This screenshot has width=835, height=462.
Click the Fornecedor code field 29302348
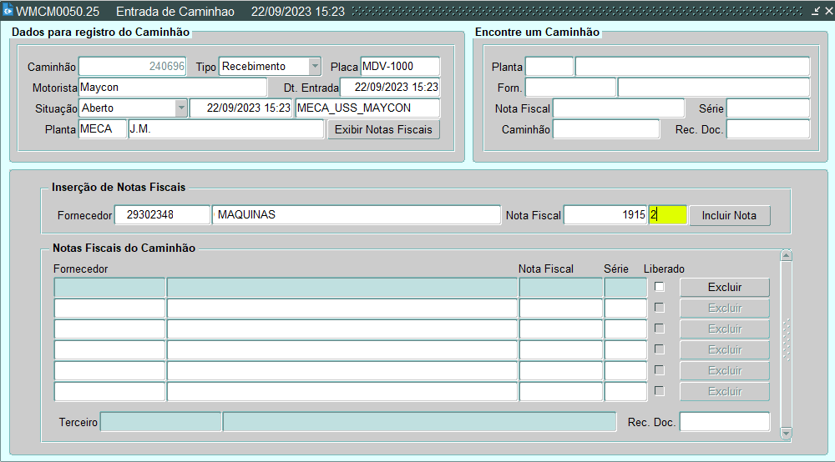[x=162, y=215]
